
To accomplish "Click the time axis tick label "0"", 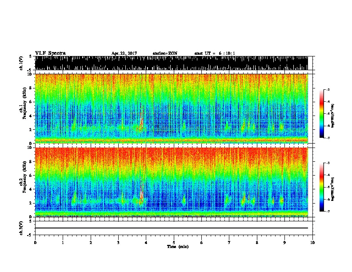I will [35, 243].
